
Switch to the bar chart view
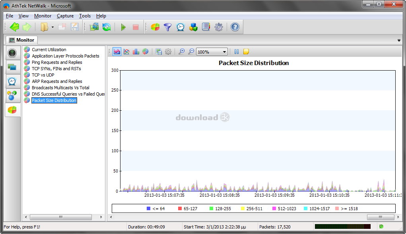pos(136,52)
